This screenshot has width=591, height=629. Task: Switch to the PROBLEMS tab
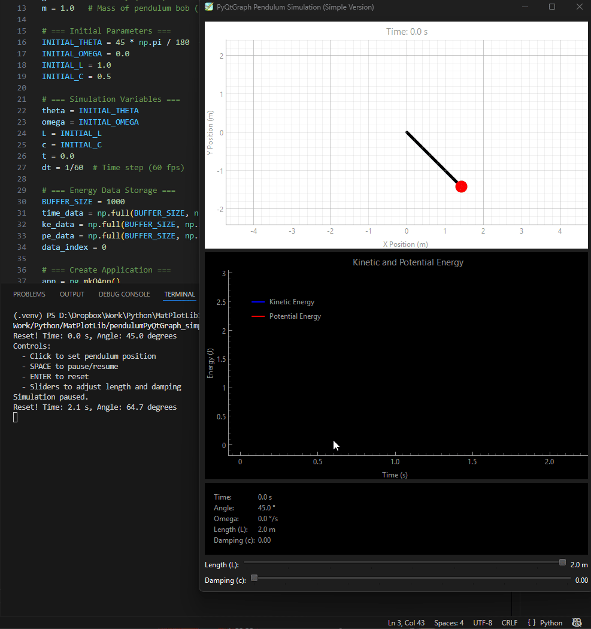click(x=29, y=294)
